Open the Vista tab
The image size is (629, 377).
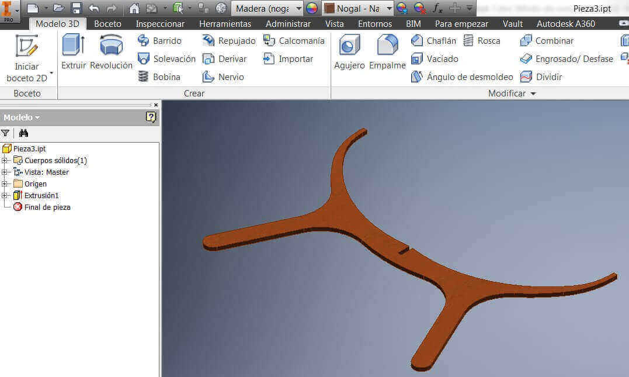click(335, 24)
